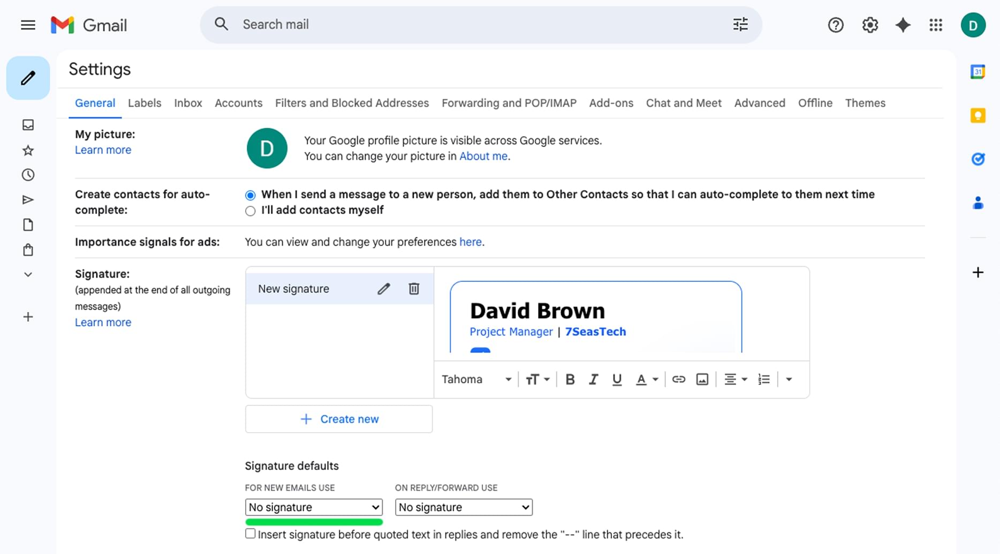This screenshot has width=1000, height=554.
Task: Open the Support help icon
Action: (x=836, y=25)
